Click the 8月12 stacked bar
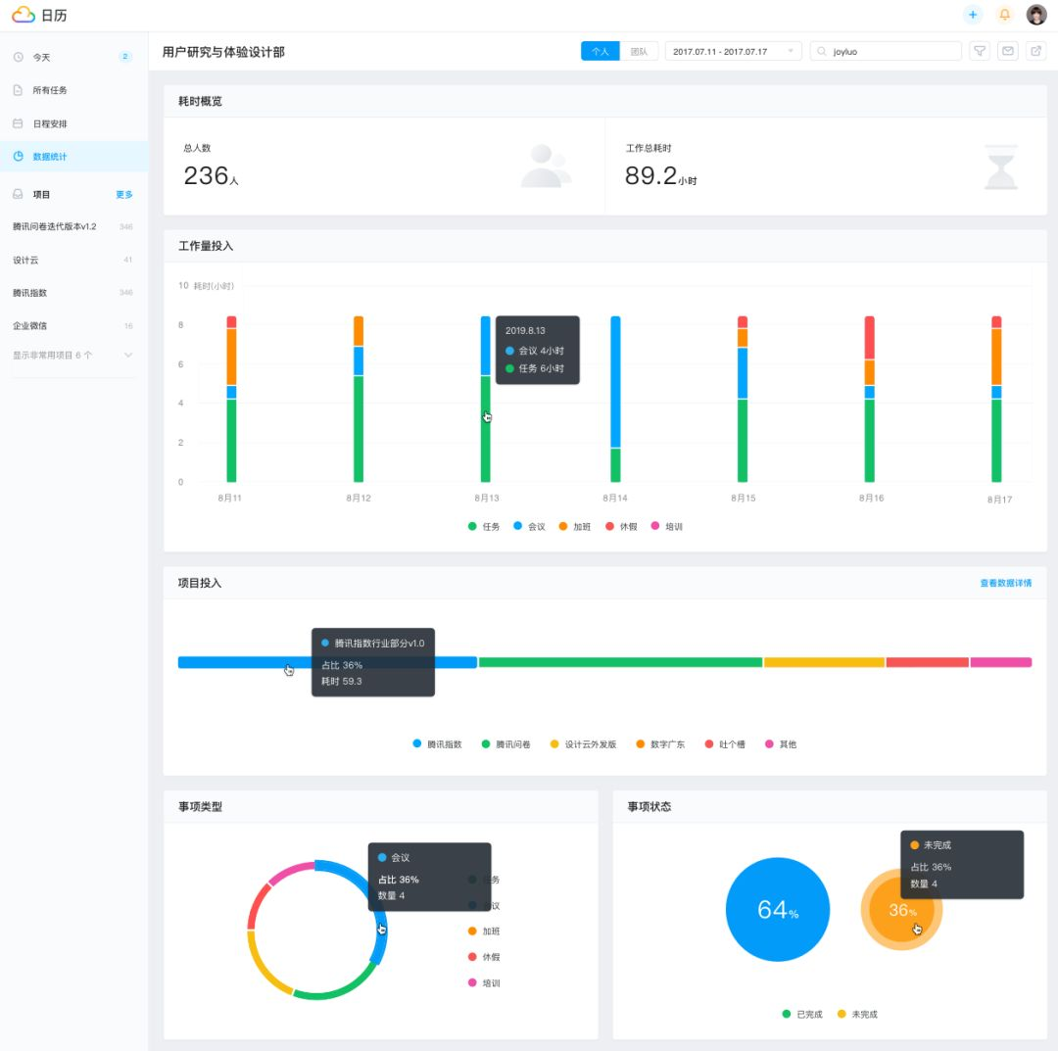 pos(359,399)
